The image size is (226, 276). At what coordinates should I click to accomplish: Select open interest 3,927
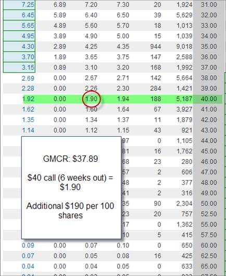184,110
